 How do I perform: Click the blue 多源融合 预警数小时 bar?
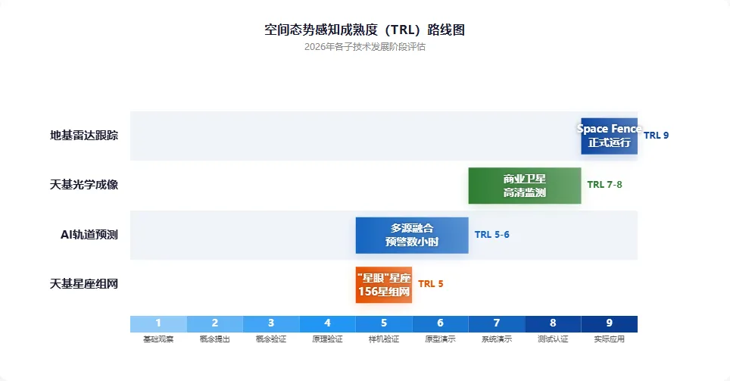click(x=412, y=236)
